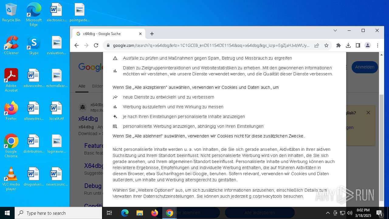This screenshot has width=389, height=219.
Task: Open the network icon in system tray
Action: [343, 213]
